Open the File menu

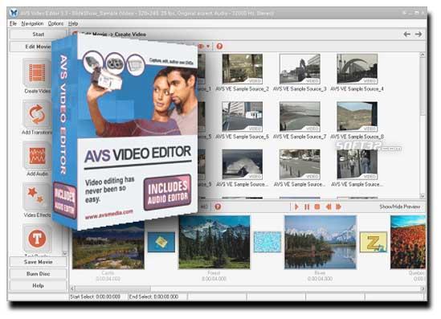(x=13, y=23)
